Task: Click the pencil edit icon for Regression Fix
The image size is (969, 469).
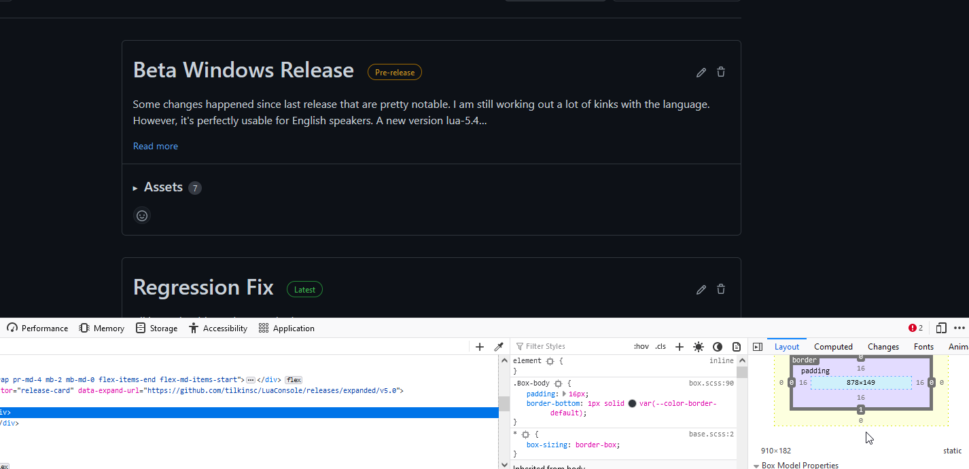Action: click(701, 289)
